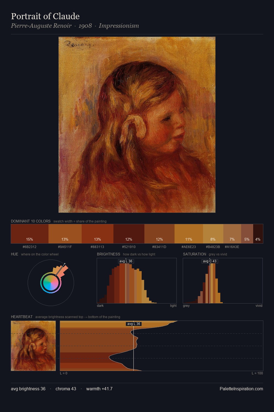Screen dimensions: 274x412
Task: Click hex label '#883113'
Action: click(x=97, y=247)
